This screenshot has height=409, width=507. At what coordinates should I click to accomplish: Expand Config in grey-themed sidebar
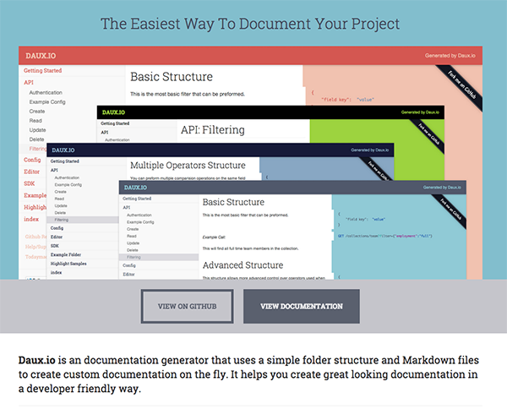(129, 265)
